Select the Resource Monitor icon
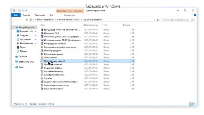The width and height of the screenshot is (204, 115). [42, 50]
